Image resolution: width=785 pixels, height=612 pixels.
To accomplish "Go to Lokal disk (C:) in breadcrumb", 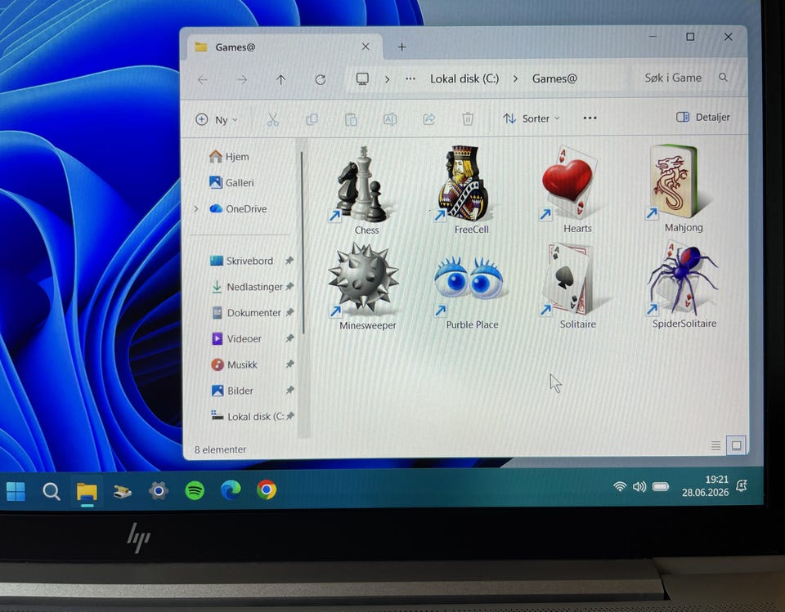I will pyautogui.click(x=464, y=79).
